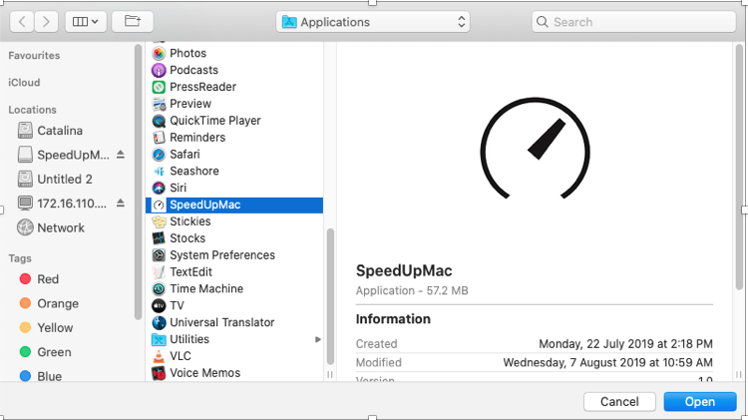This screenshot has height=420, width=748.
Task: Click the Apple TV icon
Action: click(x=159, y=305)
